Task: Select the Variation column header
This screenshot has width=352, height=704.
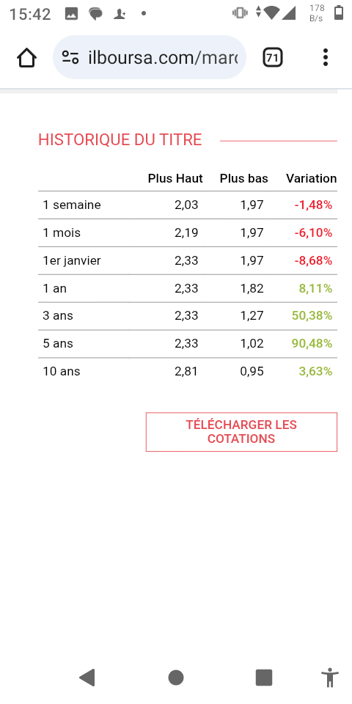Action: click(311, 178)
